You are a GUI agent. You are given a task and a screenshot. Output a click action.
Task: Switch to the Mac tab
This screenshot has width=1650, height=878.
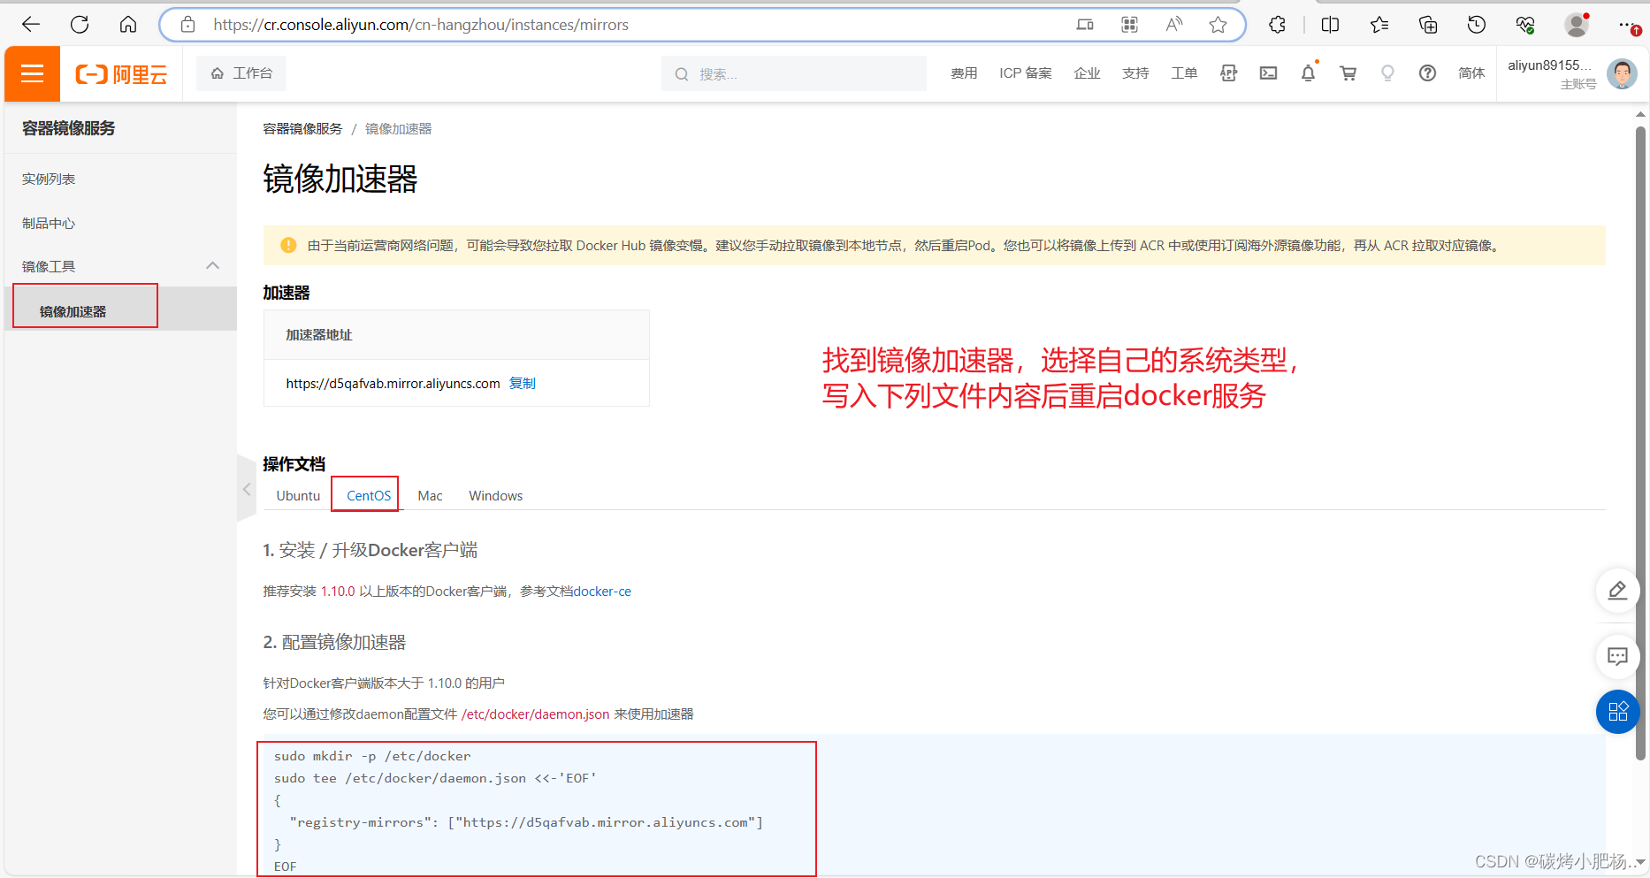tap(430, 495)
